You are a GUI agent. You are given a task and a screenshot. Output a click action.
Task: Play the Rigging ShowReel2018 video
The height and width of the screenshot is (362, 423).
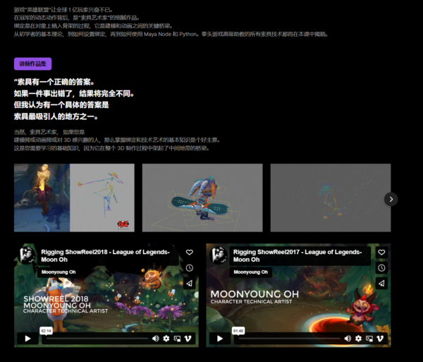click(27, 339)
